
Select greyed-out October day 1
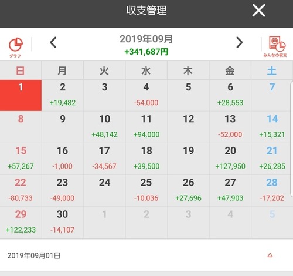(x=104, y=223)
